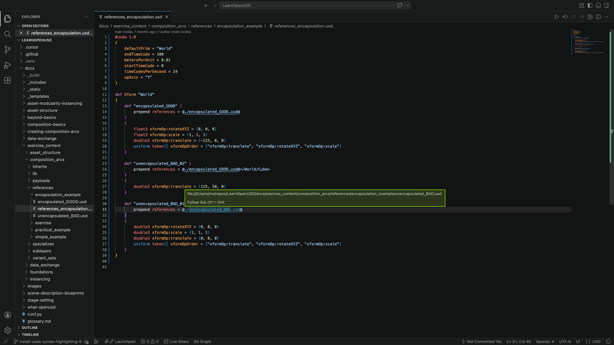Open the Accounts menu icon
The width and height of the screenshot is (614, 345).
(x=8, y=315)
